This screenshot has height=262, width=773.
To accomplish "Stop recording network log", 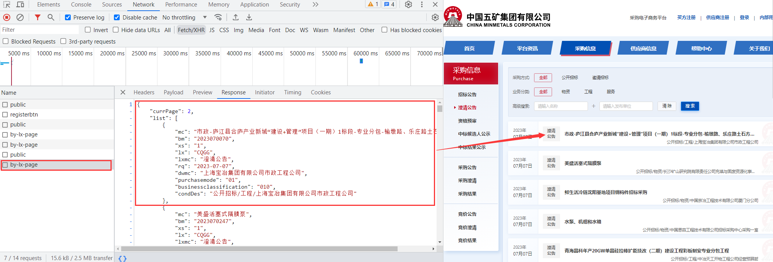I will [6, 17].
